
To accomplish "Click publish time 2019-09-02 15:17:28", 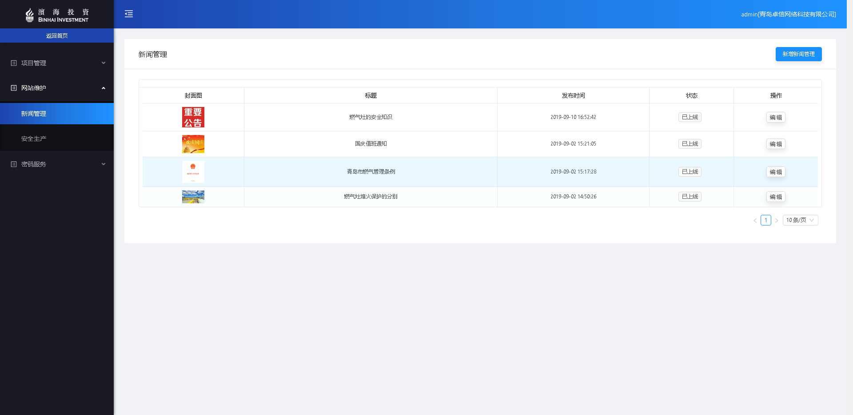I will coord(573,172).
